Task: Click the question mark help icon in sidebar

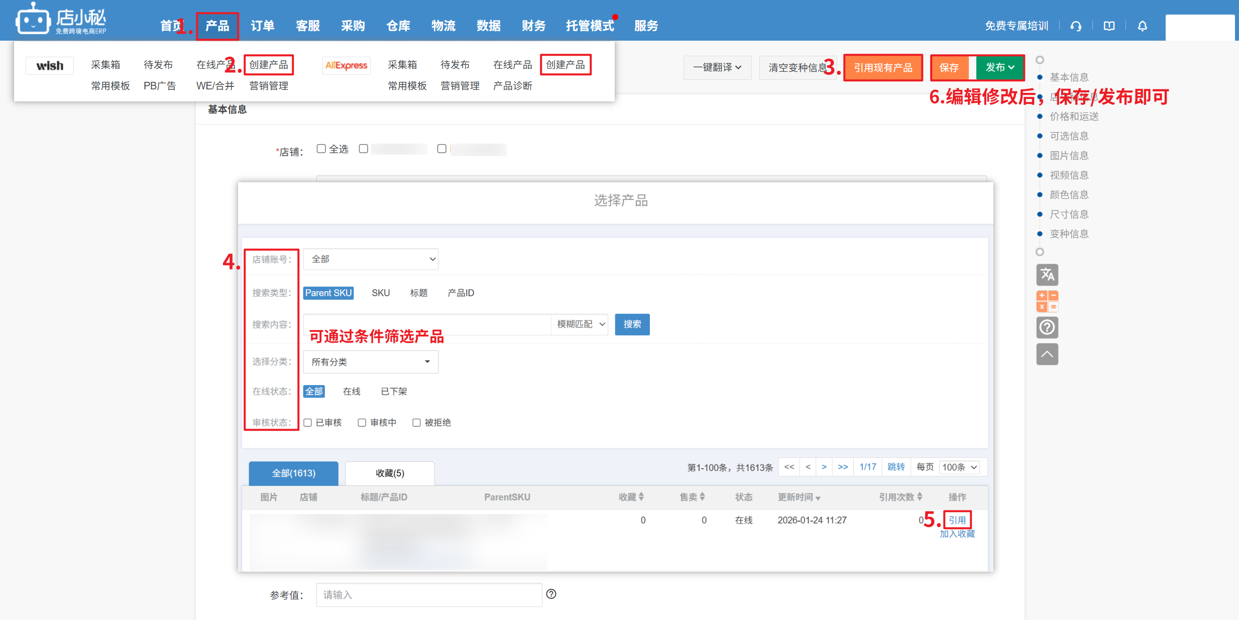Action: click(x=1047, y=327)
